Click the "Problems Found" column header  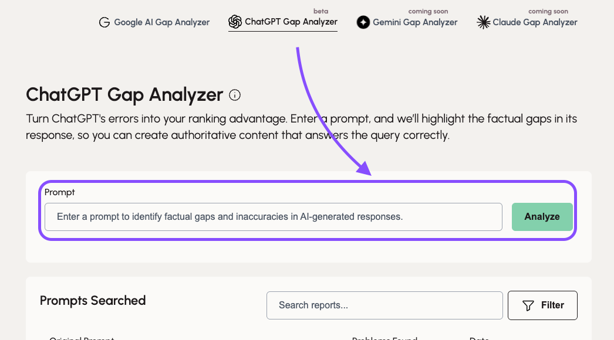384,338
